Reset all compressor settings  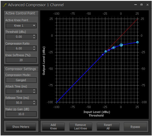108,127
